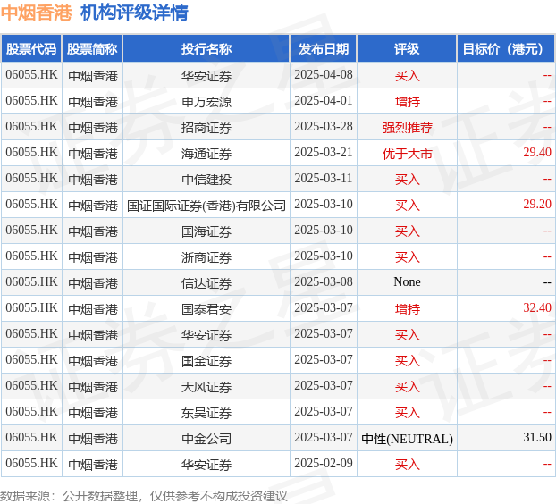556x504 pixels.
Task: Select the 招商证券 cell
Action: point(206,128)
